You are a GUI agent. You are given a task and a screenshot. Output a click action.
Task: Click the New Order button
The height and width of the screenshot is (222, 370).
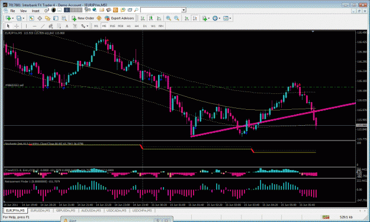click(83, 18)
